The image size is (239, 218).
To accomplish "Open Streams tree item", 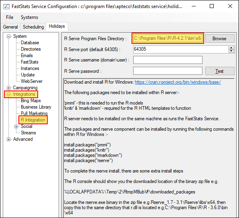I will pyautogui.click(x=28, y=133).
